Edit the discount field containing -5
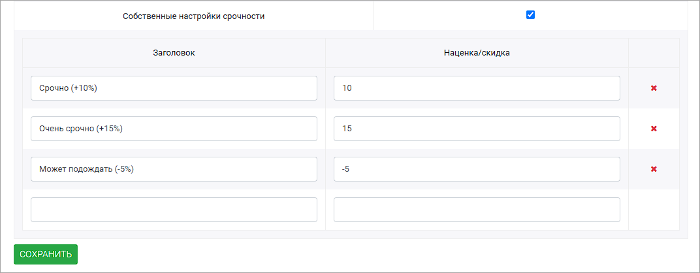Screen dimensions: 700x273 tap(477, 169)
